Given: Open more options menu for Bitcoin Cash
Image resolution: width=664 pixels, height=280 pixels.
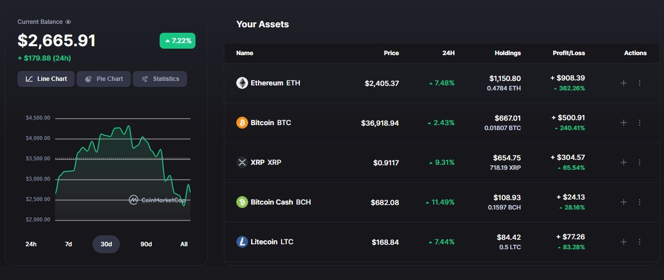Looking at the screenshot, I should pos(640,202).
